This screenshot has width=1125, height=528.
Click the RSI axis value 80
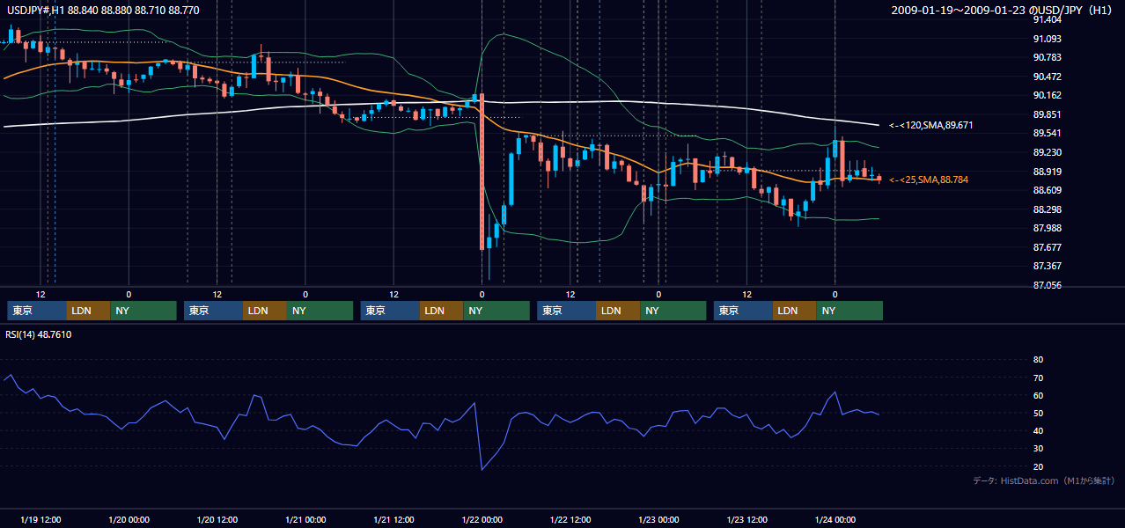(1038, 360)
